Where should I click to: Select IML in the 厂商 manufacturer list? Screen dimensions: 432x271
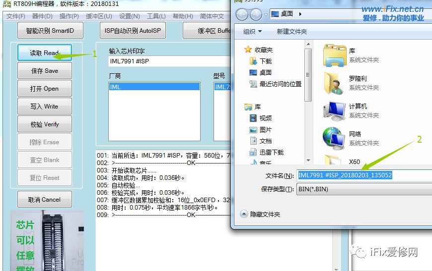coord(154,87)
